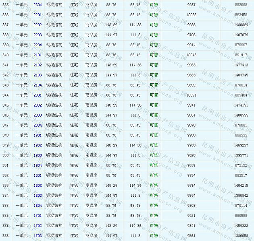Click unit price cell 10066
254x241 pixels.
(x=191, y=14)
